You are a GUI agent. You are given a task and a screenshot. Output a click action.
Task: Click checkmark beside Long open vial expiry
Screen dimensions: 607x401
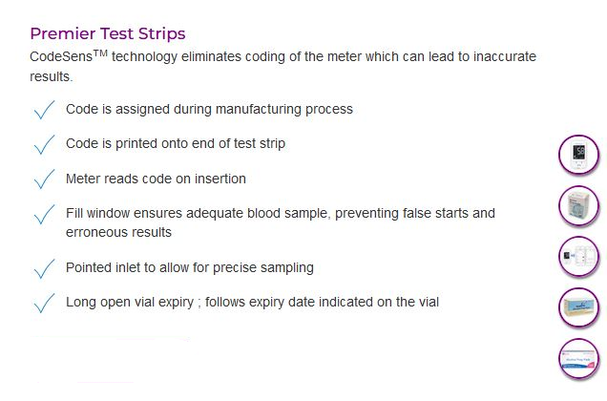(44, 303)
